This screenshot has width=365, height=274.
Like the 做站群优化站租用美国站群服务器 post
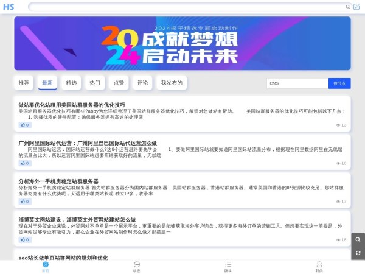point(25,125)
